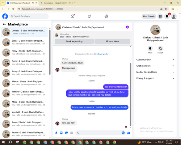This screenshot has height=145, width=181.
Task: Open the Friends icon in top navigation
Action: pos(89,16)
